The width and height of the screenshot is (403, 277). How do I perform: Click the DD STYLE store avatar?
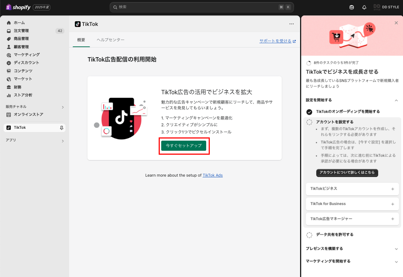click(377, 7)
